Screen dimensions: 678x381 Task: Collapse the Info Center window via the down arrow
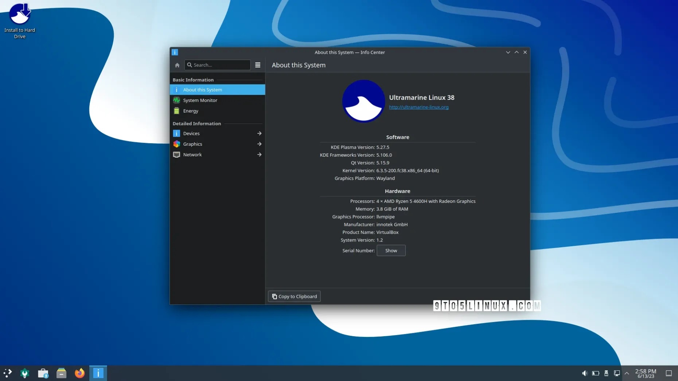(508, 52)
